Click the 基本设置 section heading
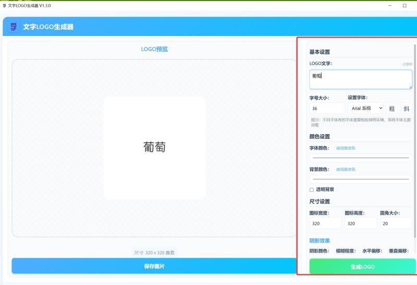The height and width of the screenshot is (285, 417). tap(320, 52)
